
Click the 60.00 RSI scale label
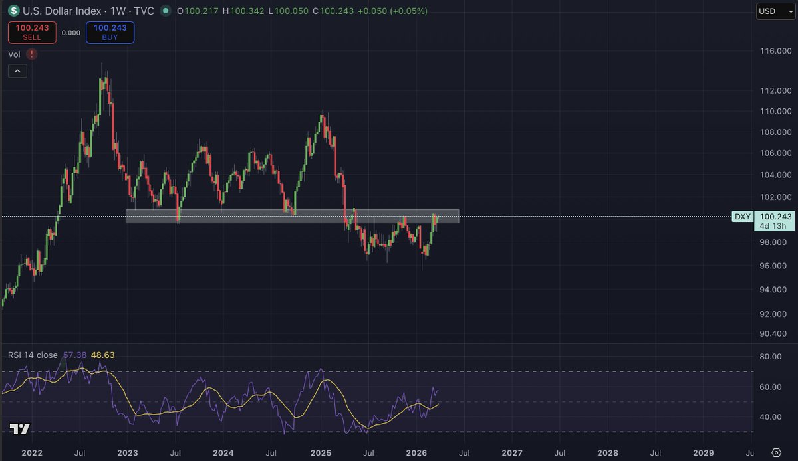(x=769, y=387)
